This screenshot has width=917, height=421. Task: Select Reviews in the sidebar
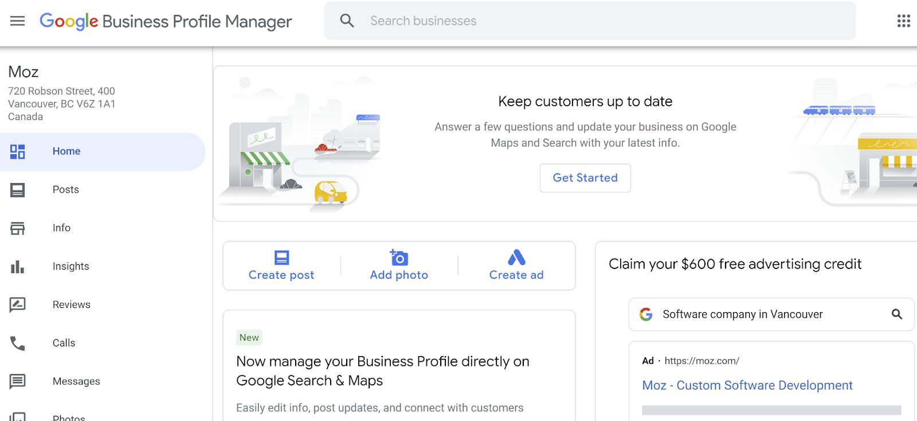[x=72, y=305]
